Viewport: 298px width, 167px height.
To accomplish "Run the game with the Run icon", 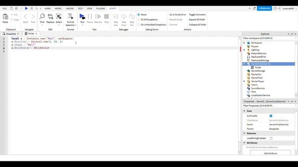I will point(82,17).
